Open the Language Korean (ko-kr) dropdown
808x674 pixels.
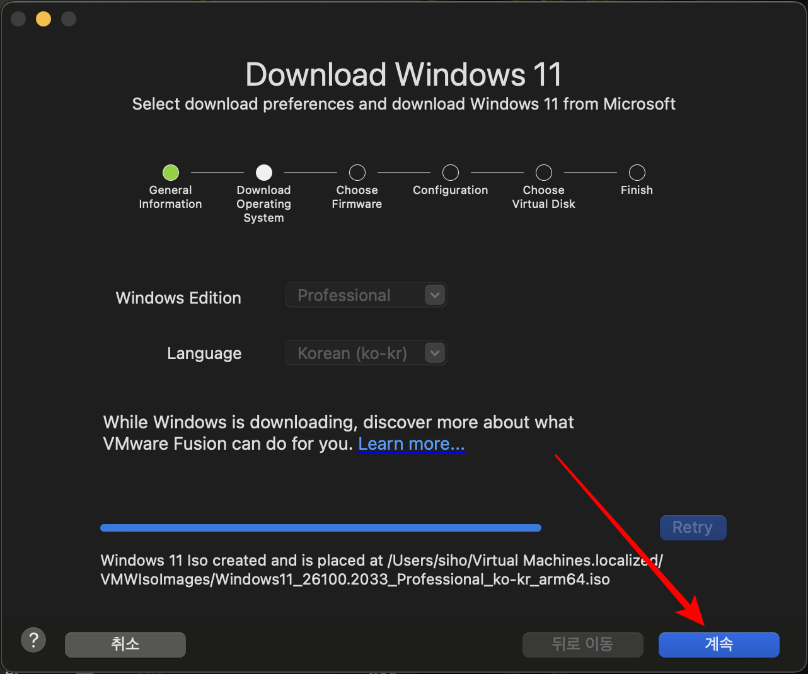point(366,353)
